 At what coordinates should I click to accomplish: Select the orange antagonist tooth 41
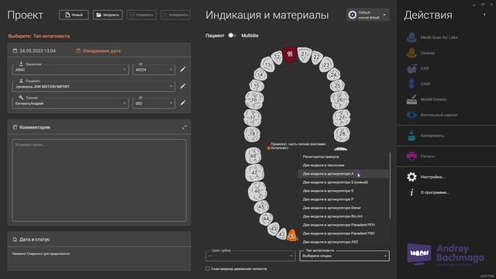tap(292, 236)
